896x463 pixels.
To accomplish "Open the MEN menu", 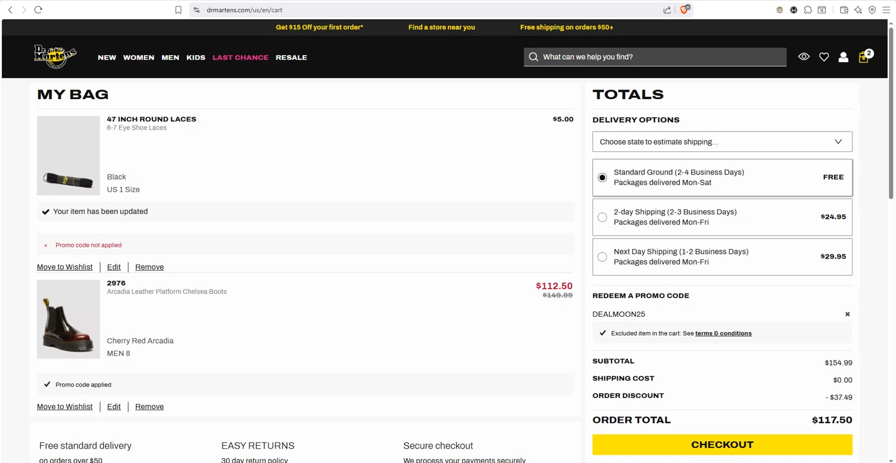I will (170, 57).
